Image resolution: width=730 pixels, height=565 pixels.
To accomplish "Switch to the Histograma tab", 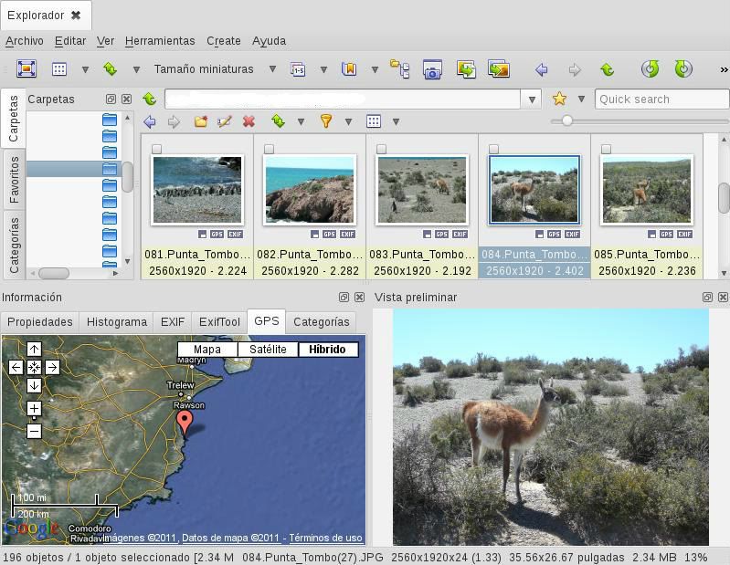I will [x=116, y=322].
